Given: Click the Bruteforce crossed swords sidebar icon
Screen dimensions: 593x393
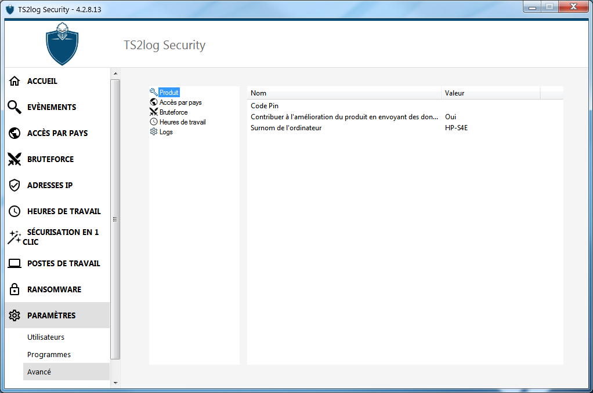Looking at the screenshot, I should coord(15,159).
